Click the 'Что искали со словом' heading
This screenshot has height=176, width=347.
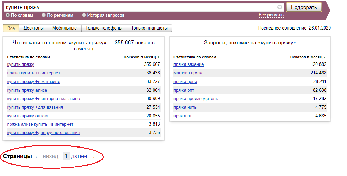(x=84, y=46)
